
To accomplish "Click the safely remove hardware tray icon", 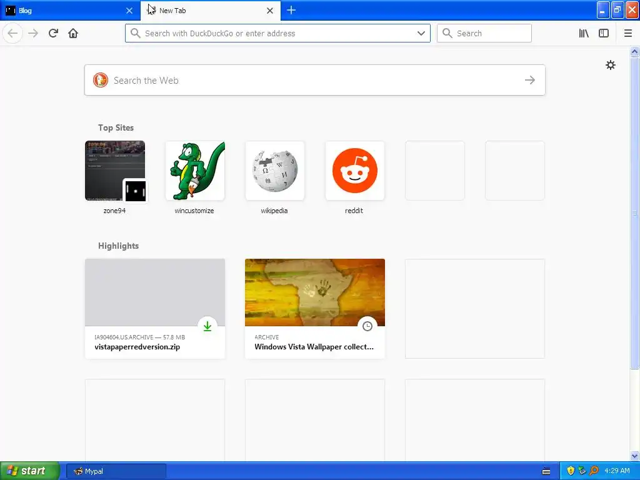I will tap(582, 471).
